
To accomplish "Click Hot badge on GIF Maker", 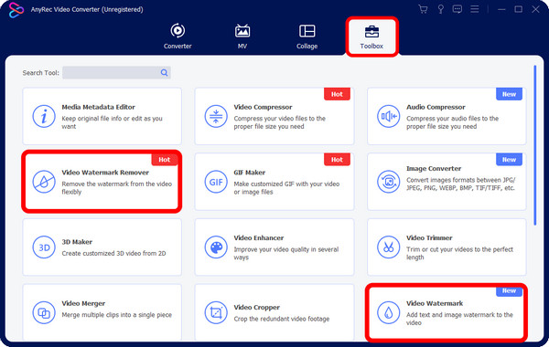I will (x=337, y=160).
